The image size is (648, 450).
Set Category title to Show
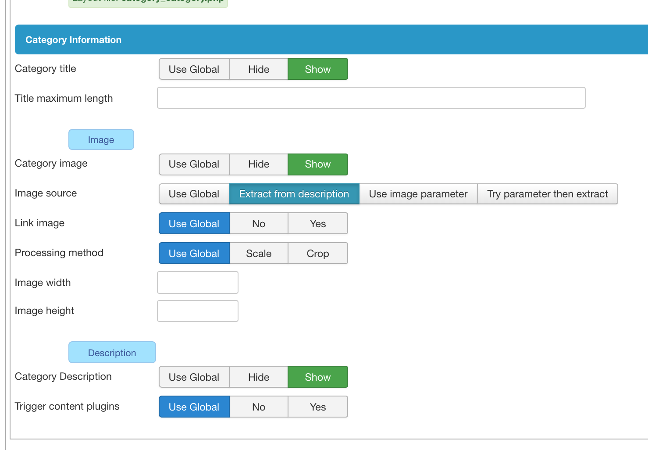318,69
